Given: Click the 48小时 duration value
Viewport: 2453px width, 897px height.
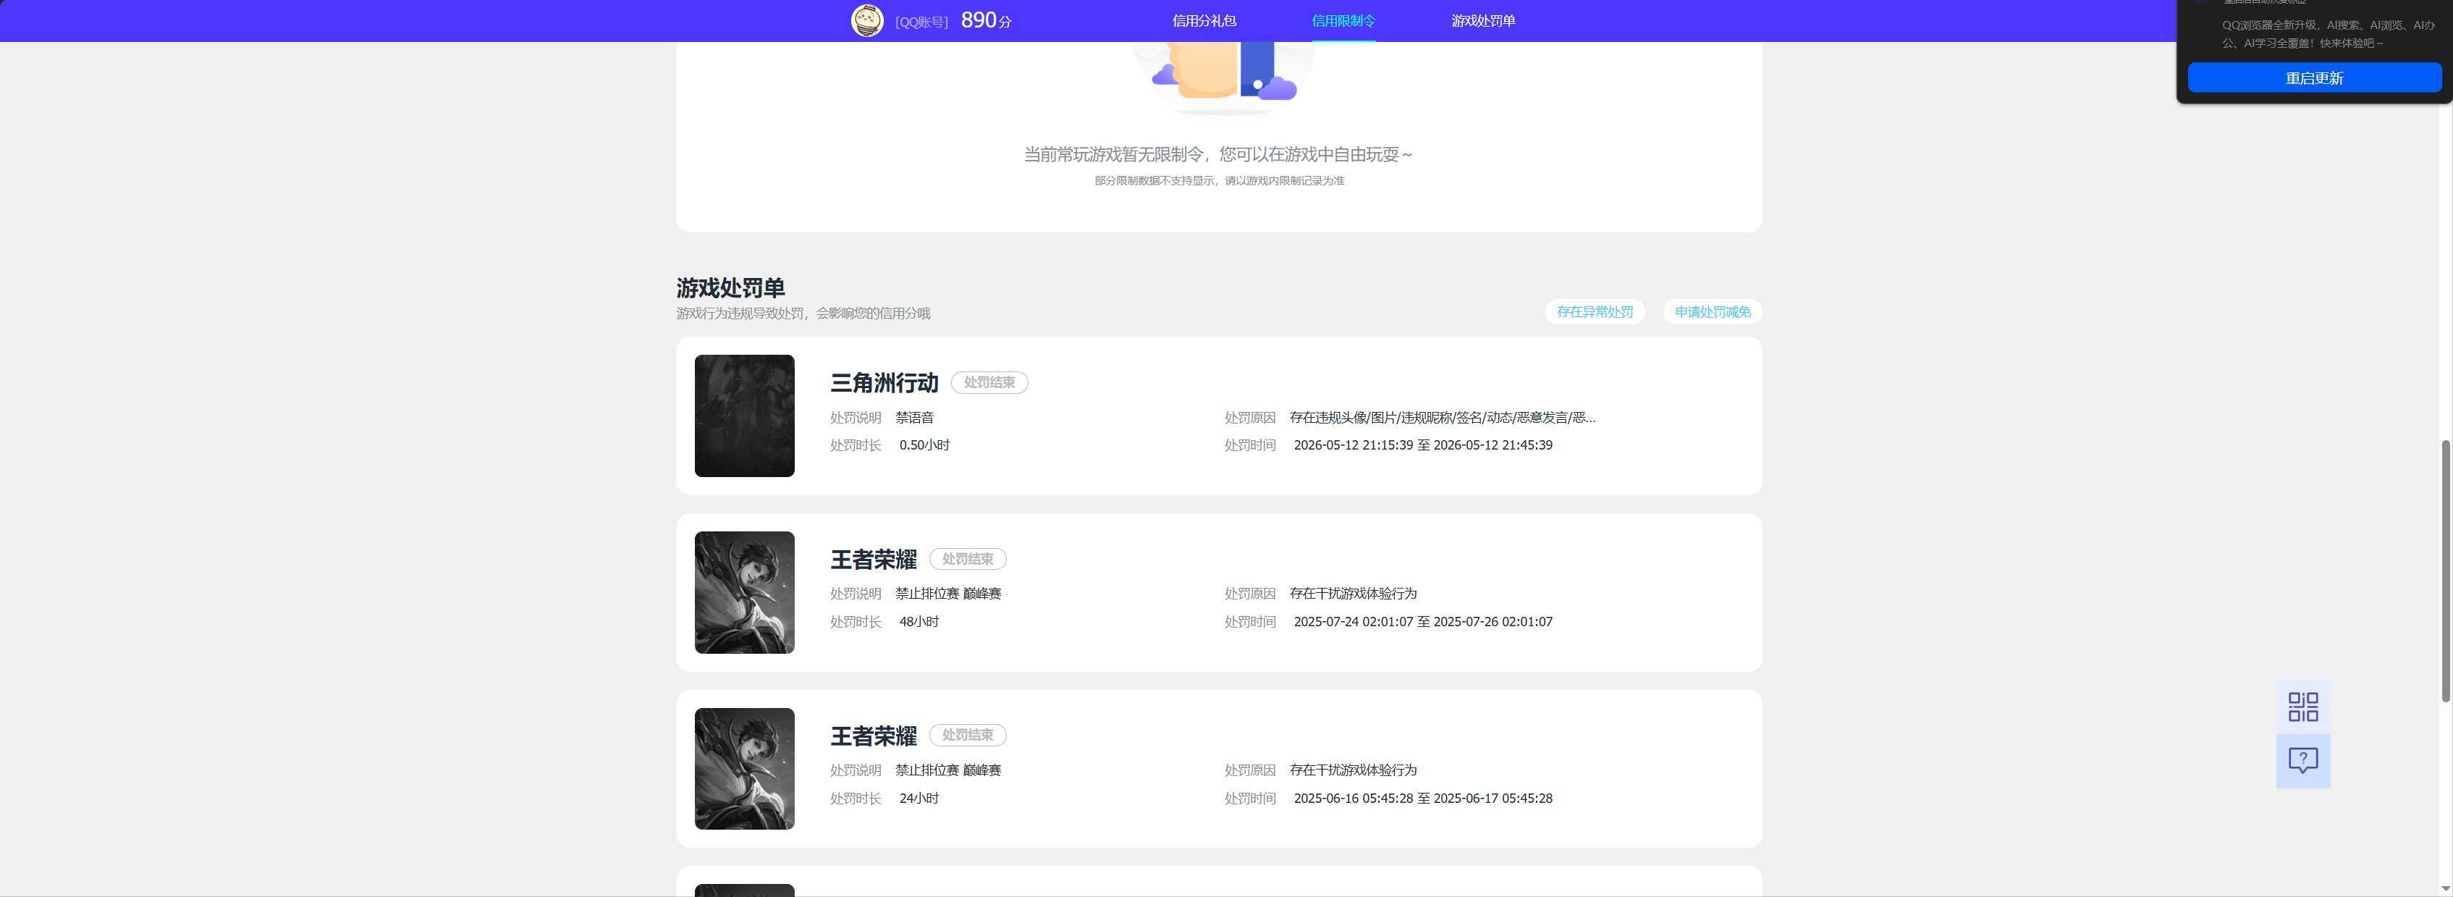Looking at the screenshot, I should [919, 622].
